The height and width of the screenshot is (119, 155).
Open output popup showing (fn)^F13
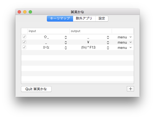pos(108,48)
